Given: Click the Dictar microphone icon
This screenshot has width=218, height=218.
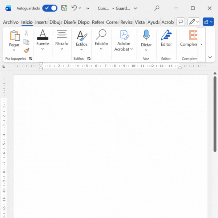Looking at the screenshot, I should 146,35.
